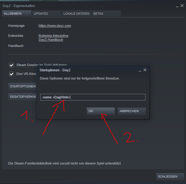Uncheck the VR-Kino checkbox

tap(12, 74)
